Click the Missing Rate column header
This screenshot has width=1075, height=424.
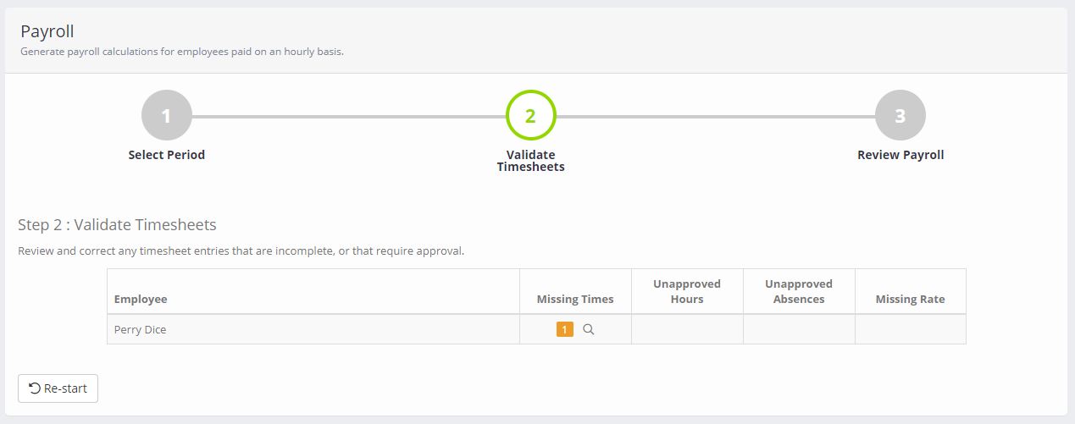click(910, 299)
